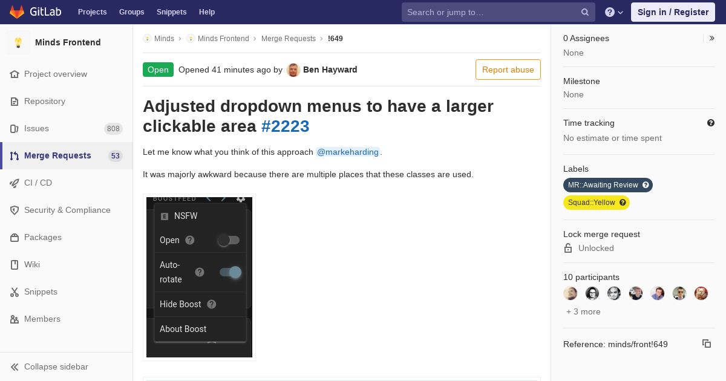
Task: Click @markeharding mention link
Action: pyautogui.click(x=348, y=152)
